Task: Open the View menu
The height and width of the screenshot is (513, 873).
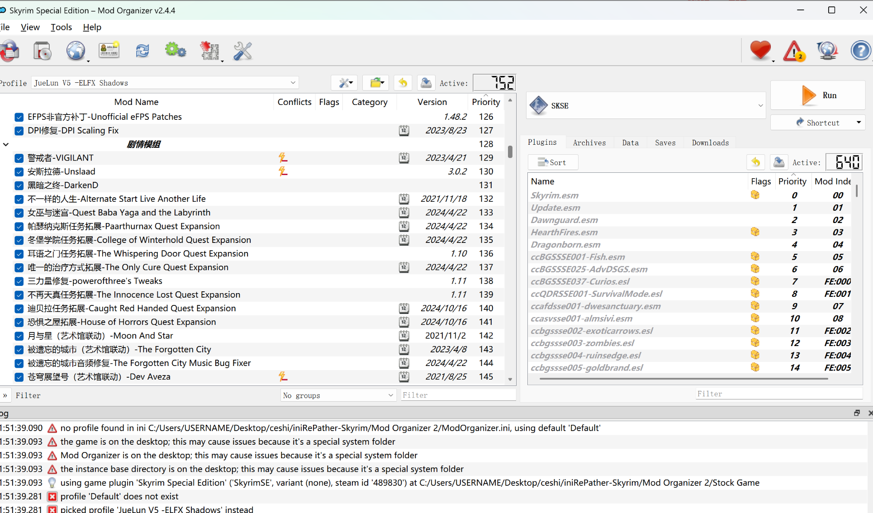Action: pyautogui.click(x=30, y=27)
